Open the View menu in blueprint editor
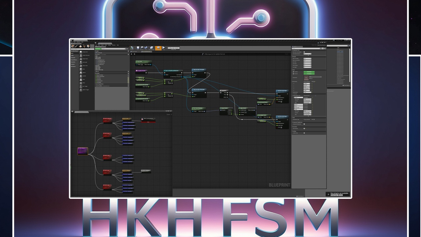 click(106, 45)
